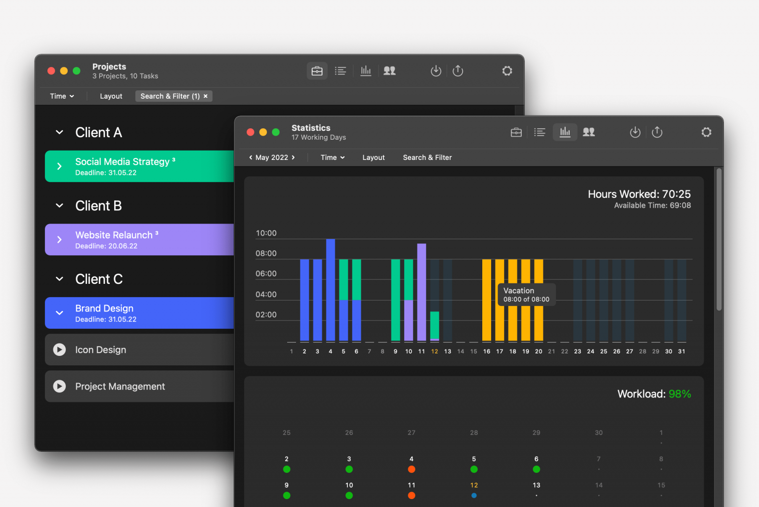Open the team members view icon
The image size is (759, 507).
pyautogui.click(x=389, y=71)
